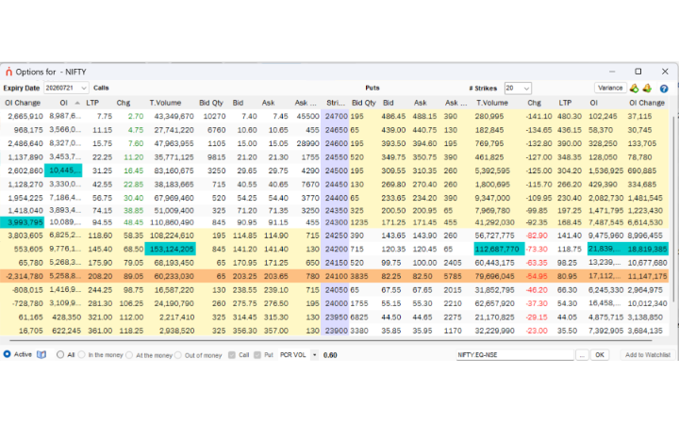The image size is (679, 422).
Task: Click call Bid Qty value 10270
Action: click(214, 116)
